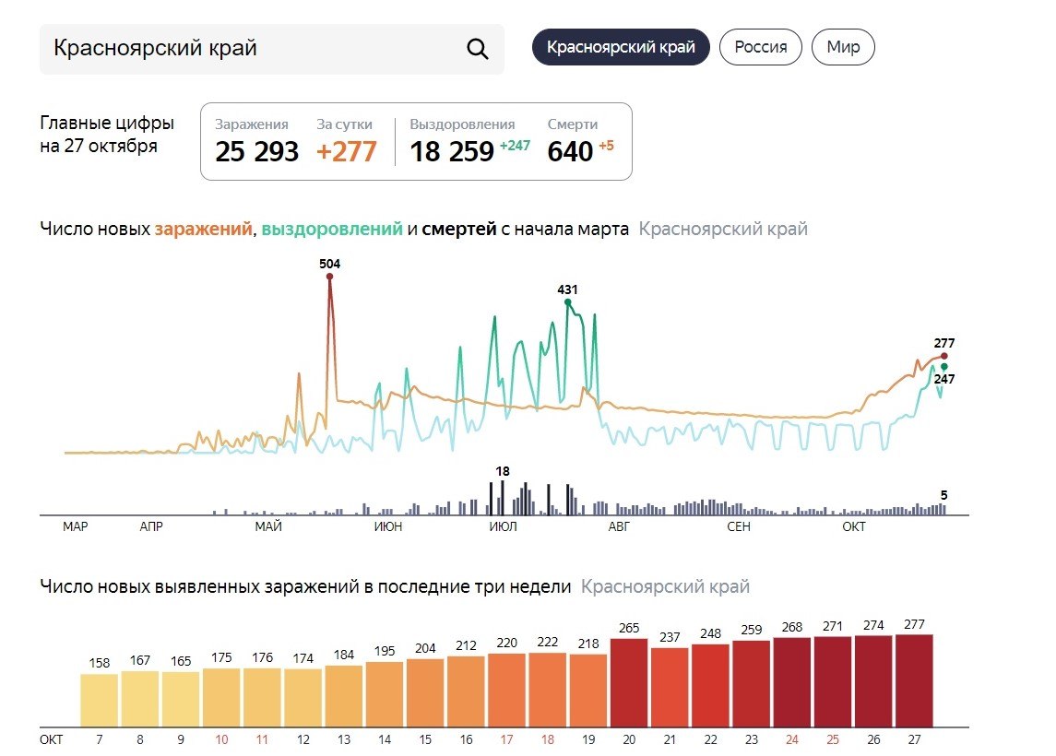
Task: Select the October 8 bar with 167
Action: 140,699
